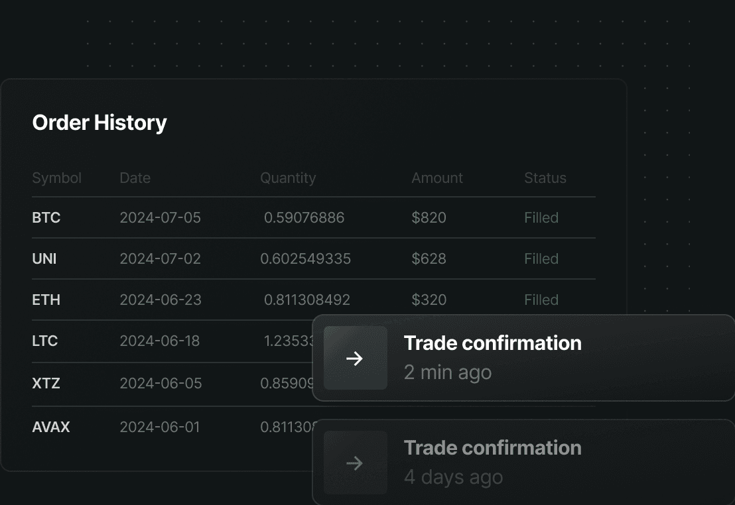Viewport: 735px width, 505px height.
Task: Click the XTZ symbol entry
Action: [x=46, y=383]
